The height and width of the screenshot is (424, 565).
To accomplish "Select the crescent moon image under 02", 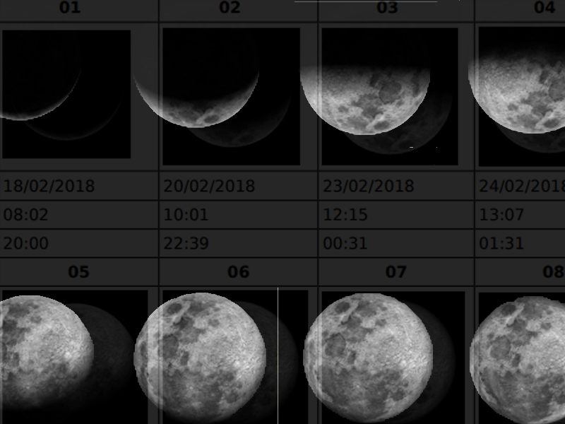I will pos(232,97).
